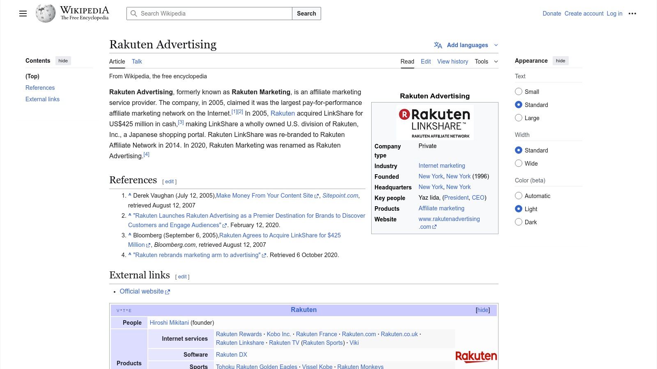Select the Large text size radio
Image resolution: width=657 pixels, height=369 pixels.
click(519, 118)
